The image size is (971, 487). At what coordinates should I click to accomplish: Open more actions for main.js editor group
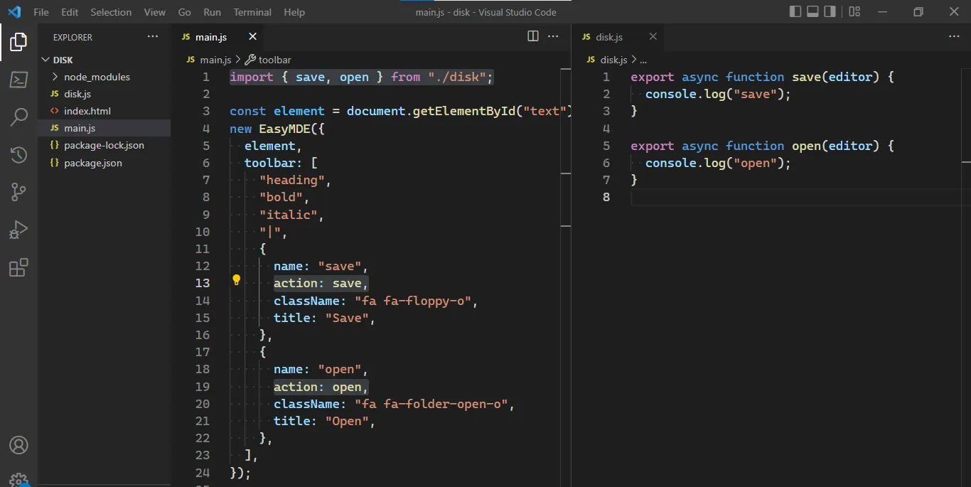pyautogui.click(x=553, y=36)
